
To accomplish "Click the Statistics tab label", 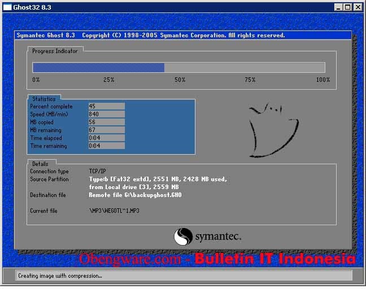I will click(44, 99).
